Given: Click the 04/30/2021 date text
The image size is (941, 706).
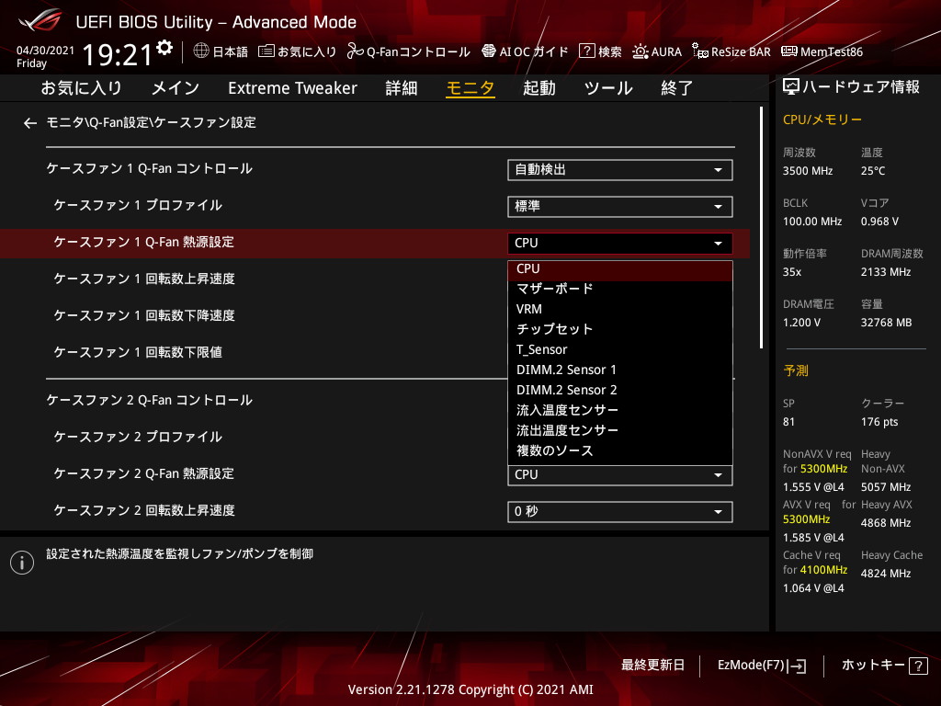Looking at the screenshot, I should point(45,51).
